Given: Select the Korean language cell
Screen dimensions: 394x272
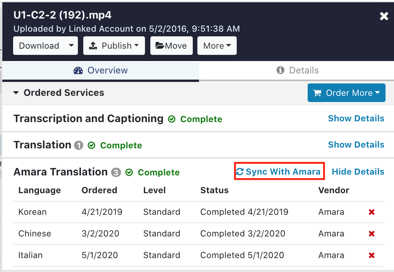Looking at the screenshot, I should point(32,212).
